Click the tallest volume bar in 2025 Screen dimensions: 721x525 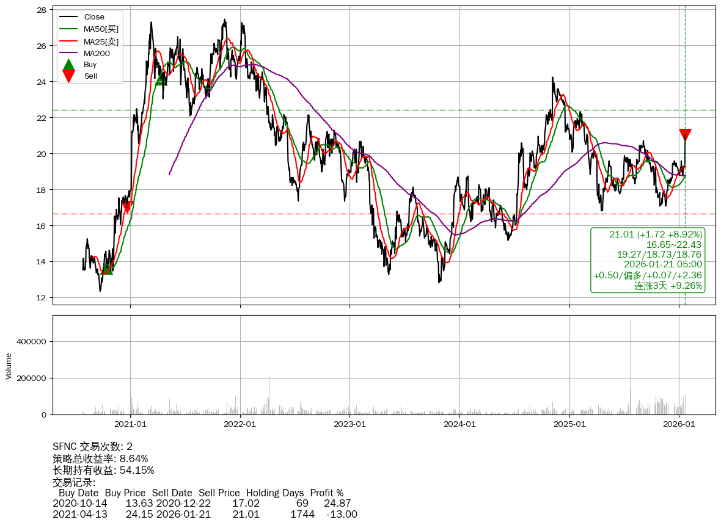pyautogui.click(x=630, y=366)
